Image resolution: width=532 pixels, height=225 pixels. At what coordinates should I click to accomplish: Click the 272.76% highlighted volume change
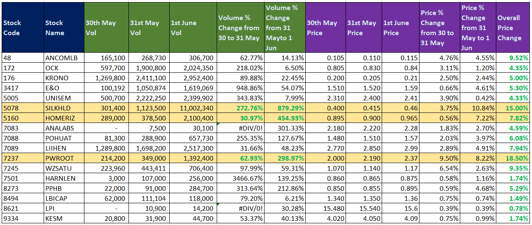(x=240, y=108)
